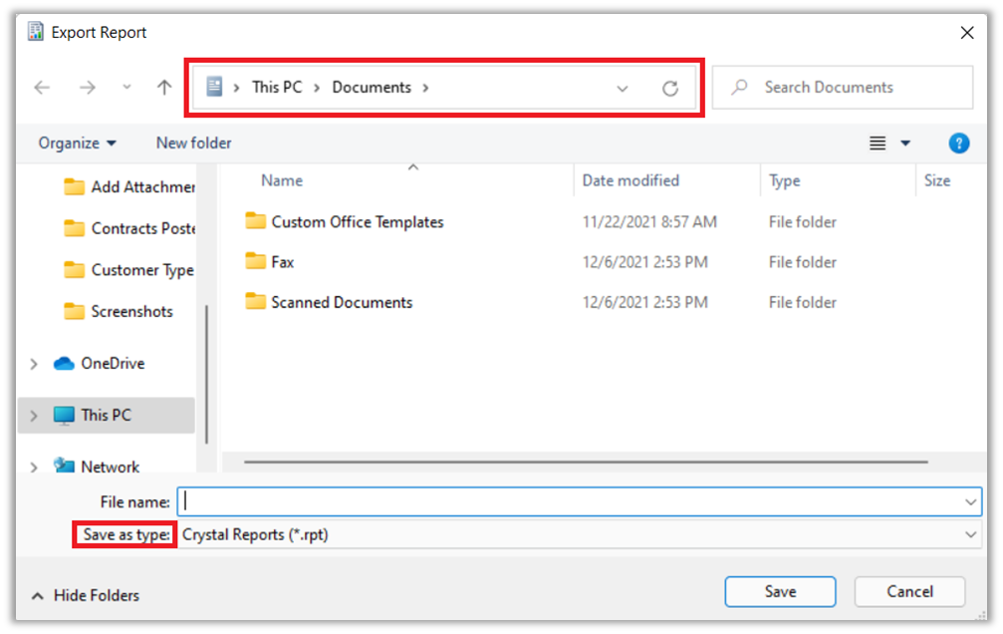
Task: Open the Save as type dropdown
Action: click(x=972, y=535)
